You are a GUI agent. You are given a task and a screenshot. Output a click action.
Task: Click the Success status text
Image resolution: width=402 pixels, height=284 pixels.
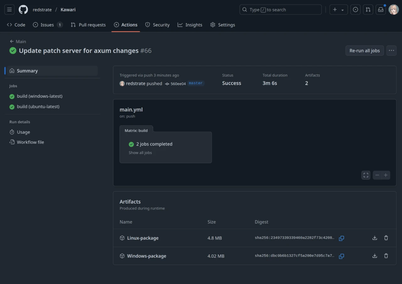232,83
